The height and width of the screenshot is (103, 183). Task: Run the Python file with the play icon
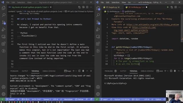(x=168, y=7)
